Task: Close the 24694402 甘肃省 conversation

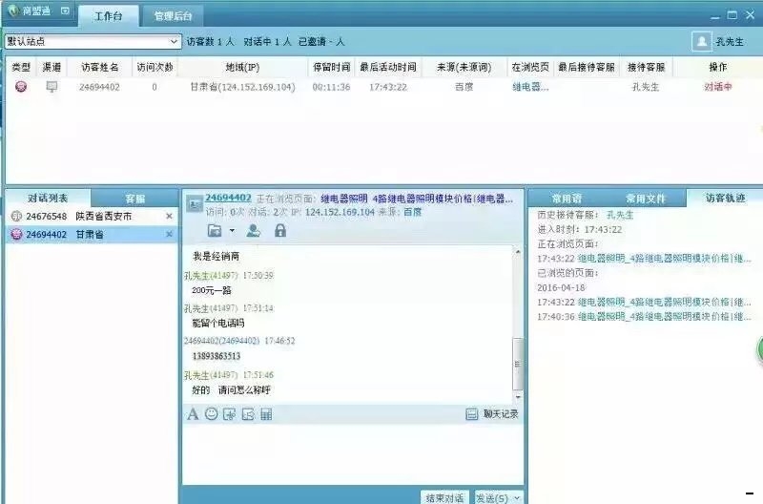Action: point(170,234)
